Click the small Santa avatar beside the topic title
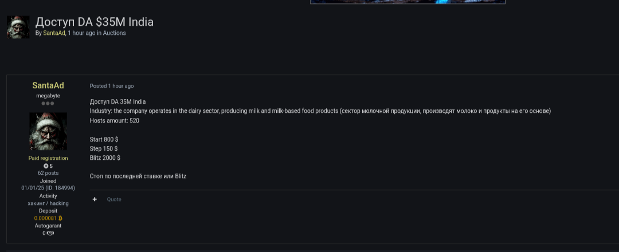 pos(18,27)
